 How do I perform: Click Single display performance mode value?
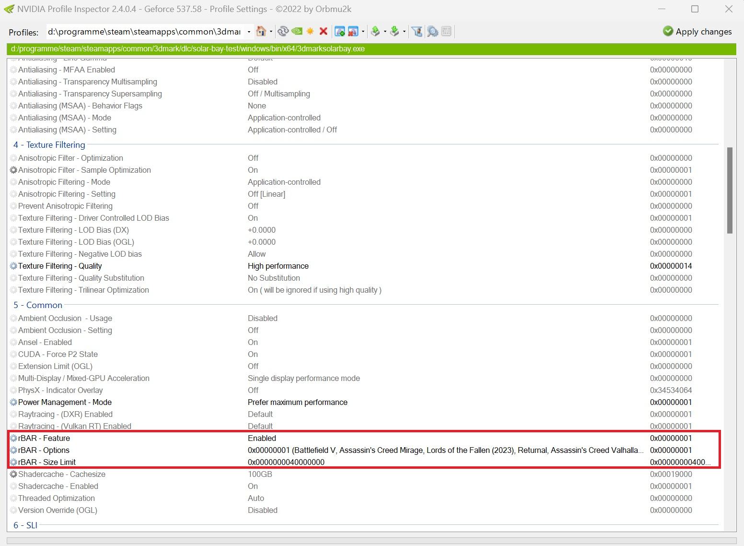pyautogui.click(x=304, y=378)
